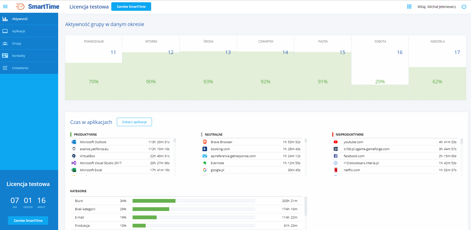Click the Netflix icon

336,170
